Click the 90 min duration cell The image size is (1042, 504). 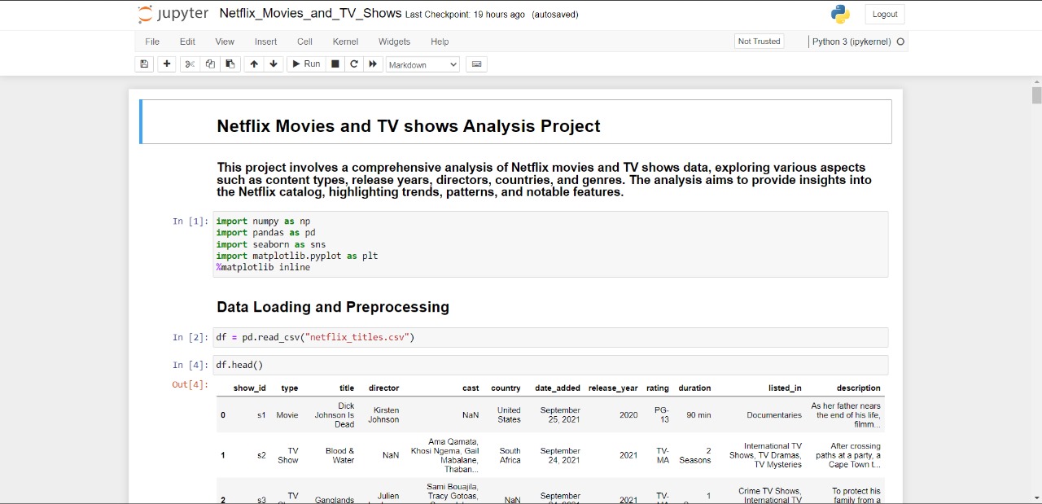click(x=698, y=415)
